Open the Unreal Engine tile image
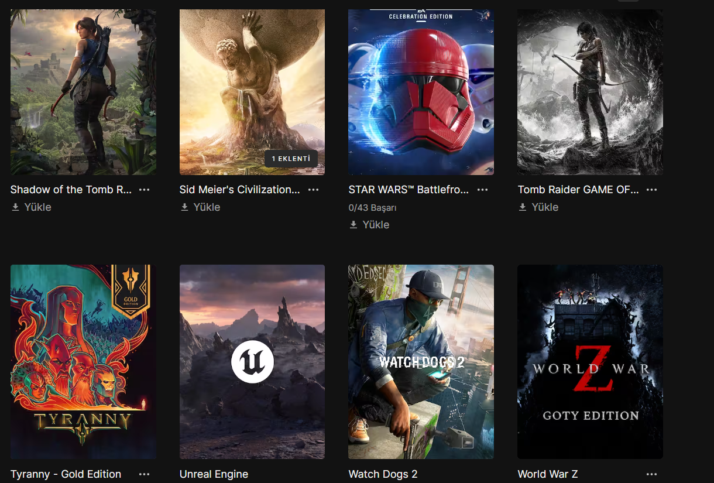The width and height of the screenshot is (714, 483). pyautogui.click(x=252, y=362)
